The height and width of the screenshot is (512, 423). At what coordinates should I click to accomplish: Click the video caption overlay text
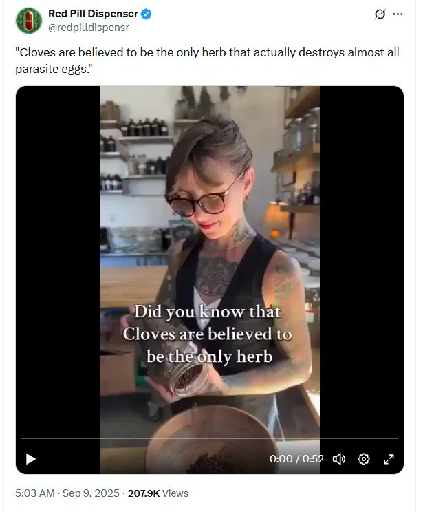coord(208,334)
